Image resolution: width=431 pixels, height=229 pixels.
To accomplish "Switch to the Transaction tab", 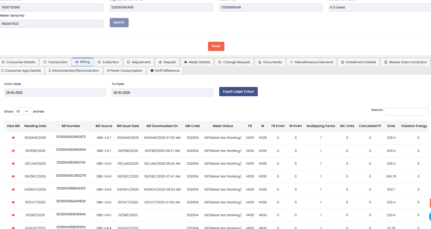I will [55, 62].
